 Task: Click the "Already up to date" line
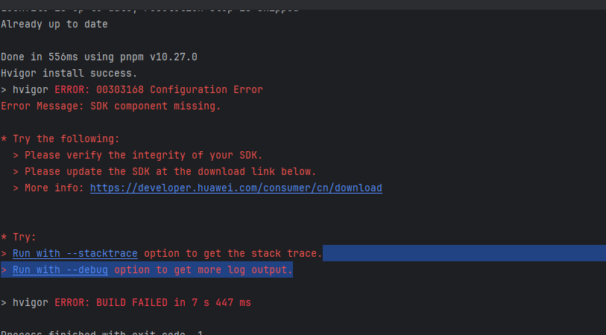point(54,24)
